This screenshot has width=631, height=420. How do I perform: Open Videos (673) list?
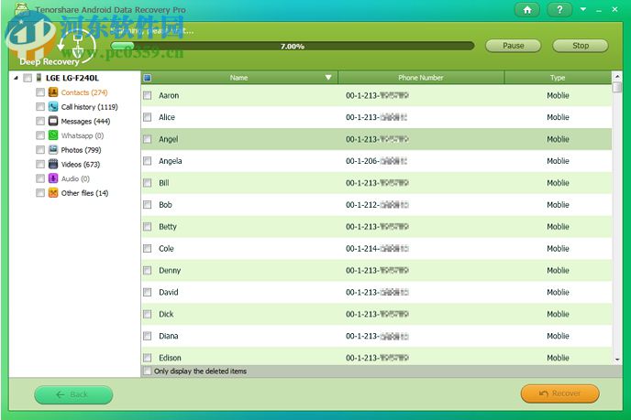tap(81, 164)
